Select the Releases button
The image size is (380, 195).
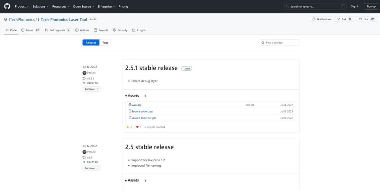coord(91,42)
